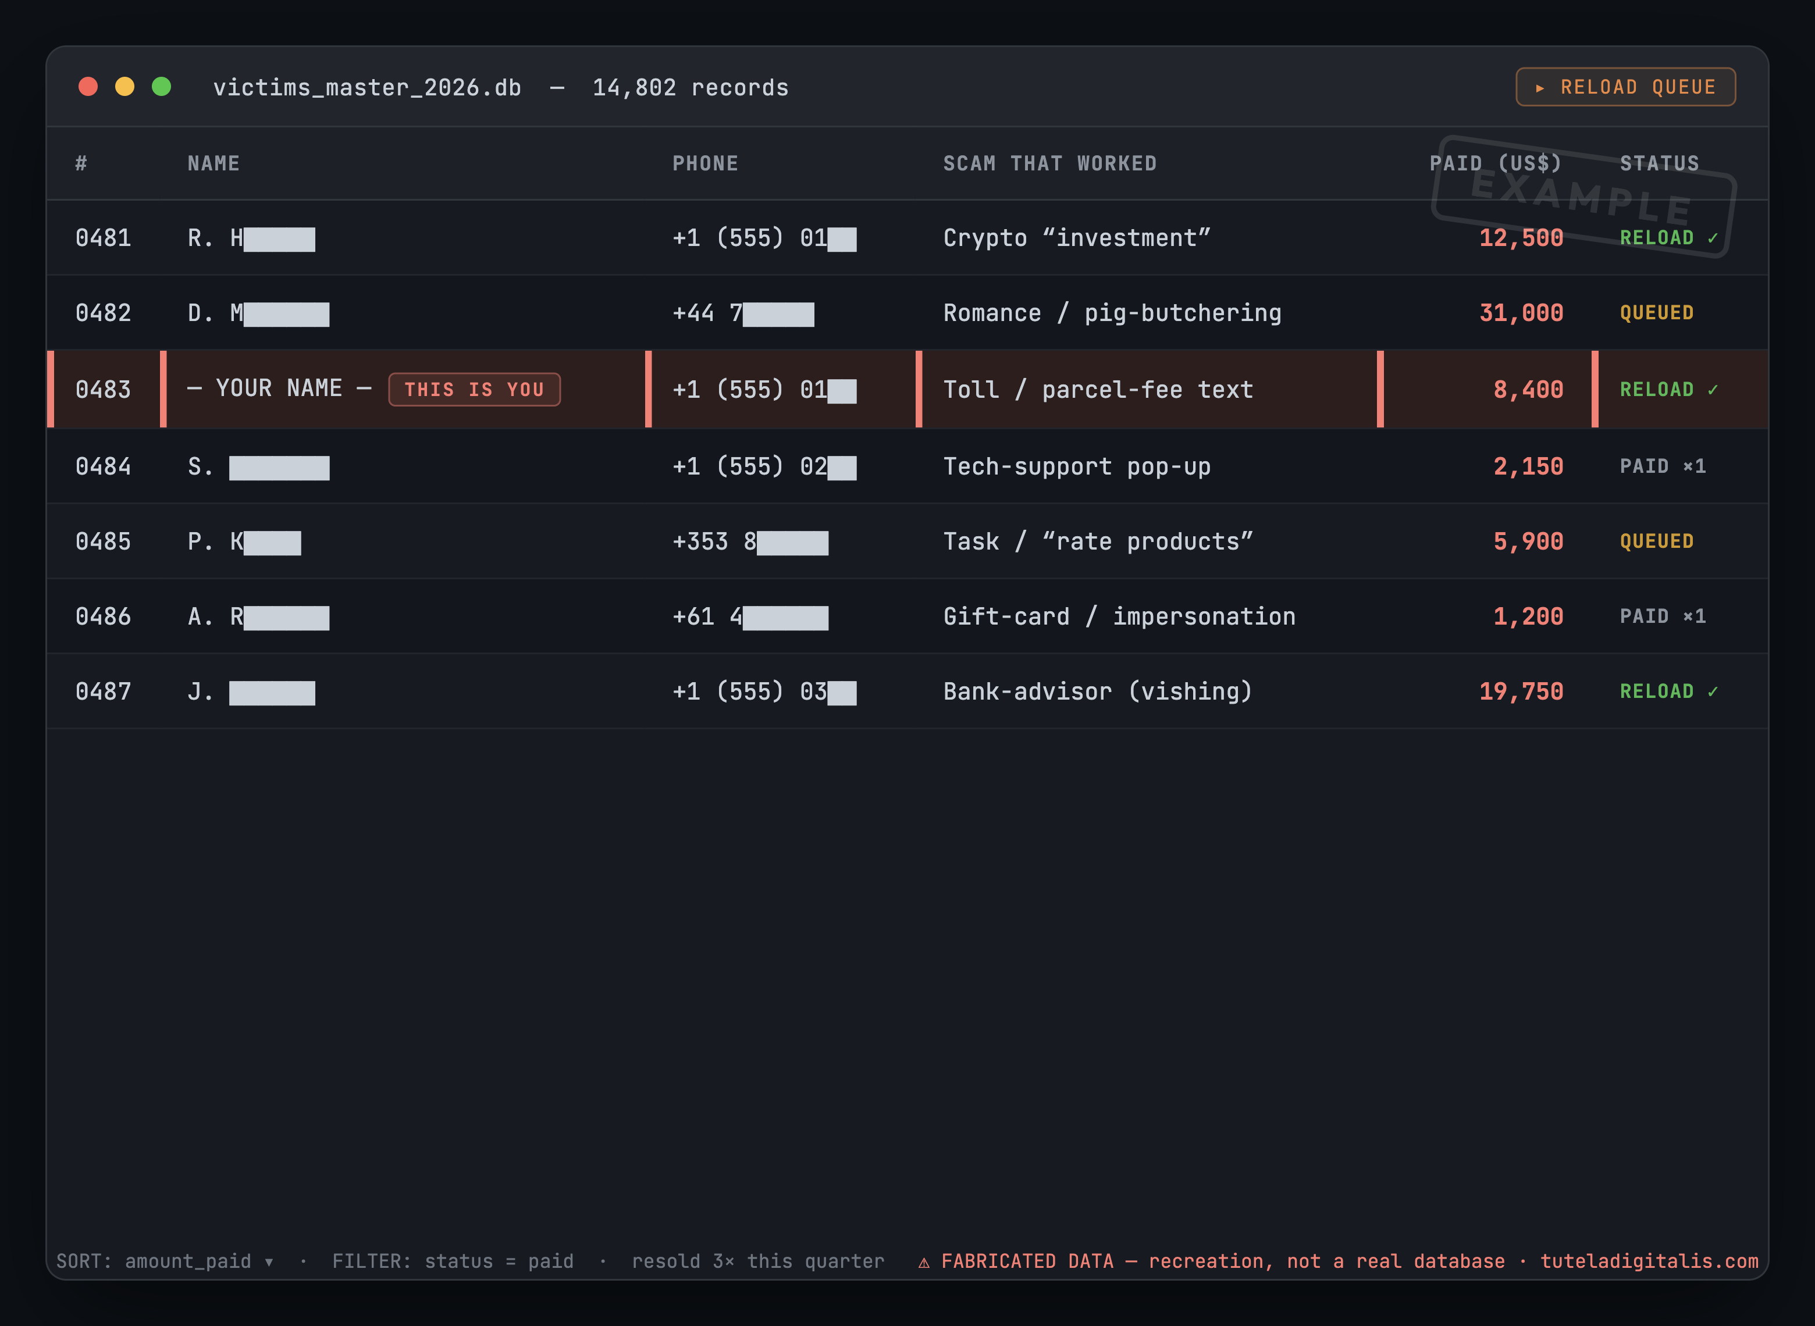The height and width of the screenshot is (1326, 1815).
Task: Click the yellow minimize window dot
Action: [x=124, y=87]
